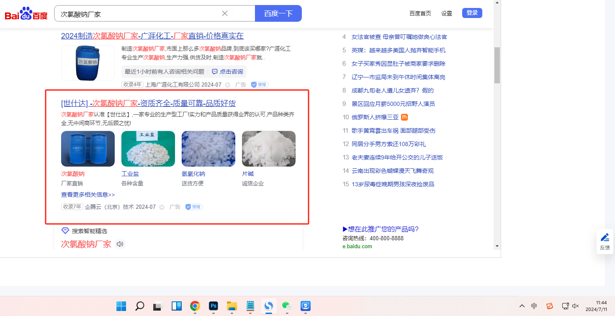Play audio for 次氯酸钠厂家 with the speaker icon
Screen dimensions: 615x316
(120, 244)
